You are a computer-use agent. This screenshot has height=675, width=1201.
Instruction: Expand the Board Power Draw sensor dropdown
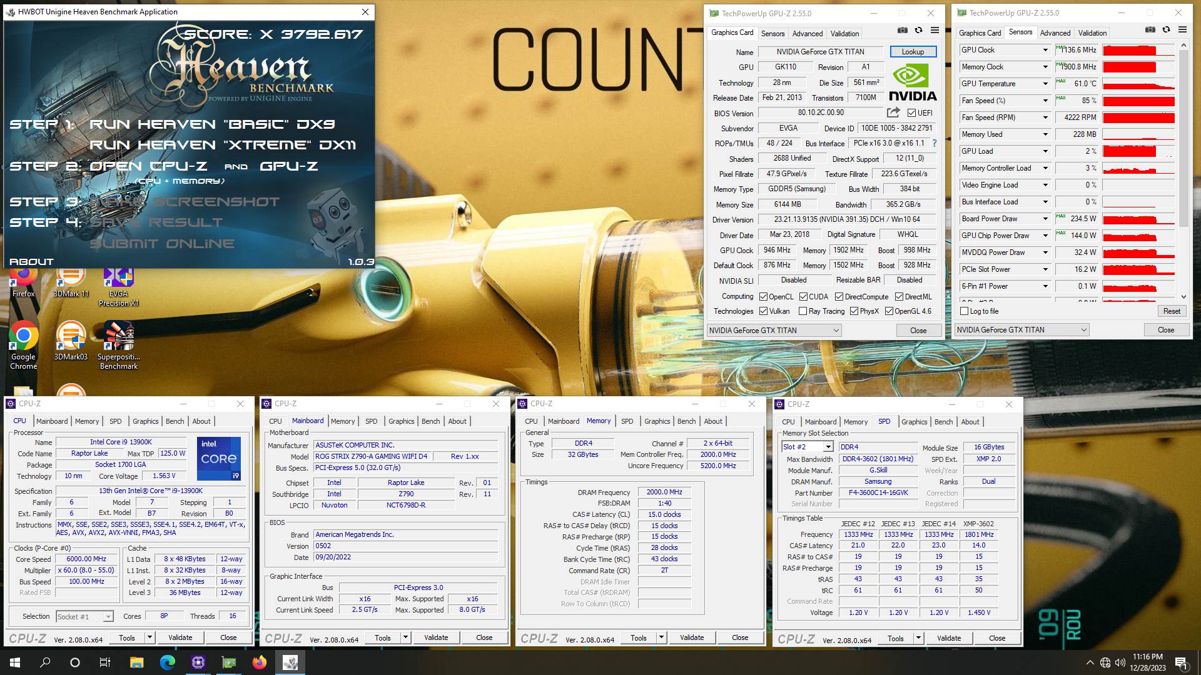(1045, 219)
